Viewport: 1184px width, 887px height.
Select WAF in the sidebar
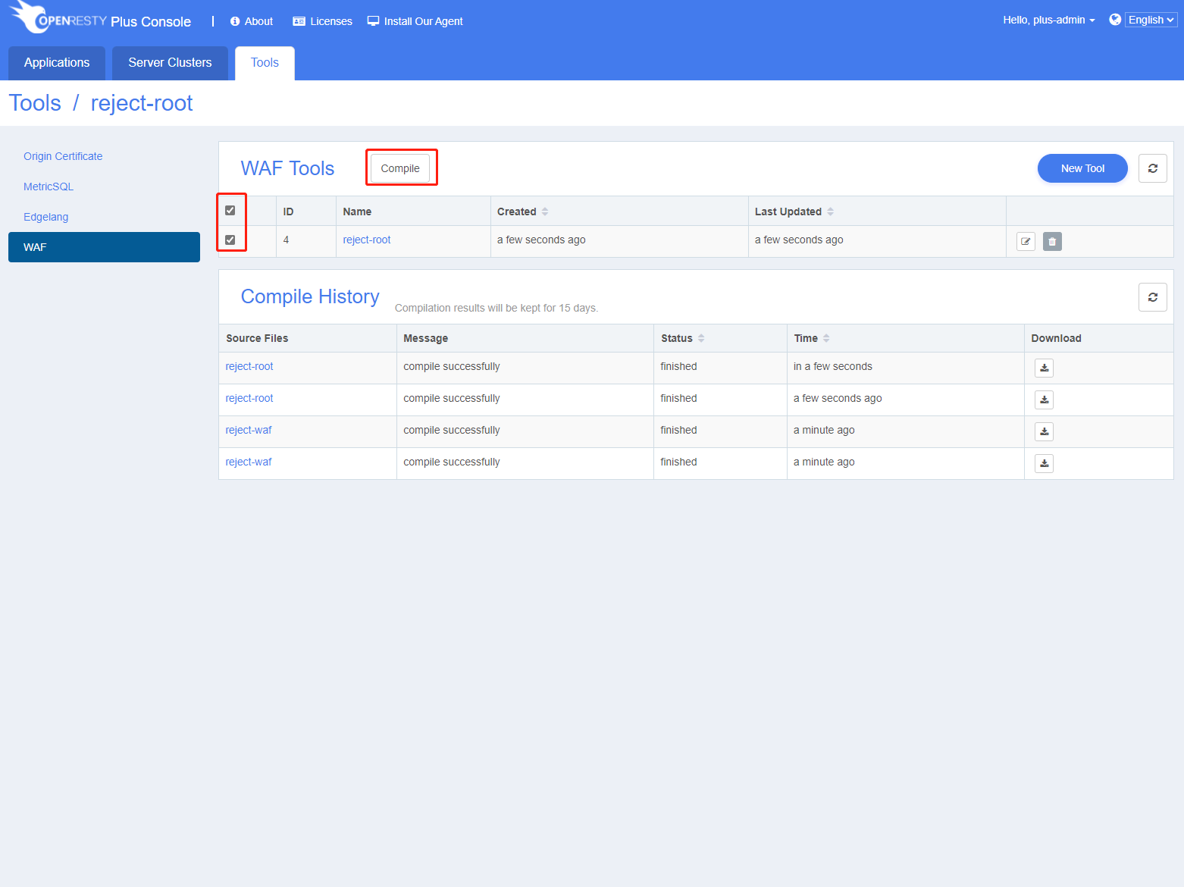pyautogui.click(x=104, y=247)
